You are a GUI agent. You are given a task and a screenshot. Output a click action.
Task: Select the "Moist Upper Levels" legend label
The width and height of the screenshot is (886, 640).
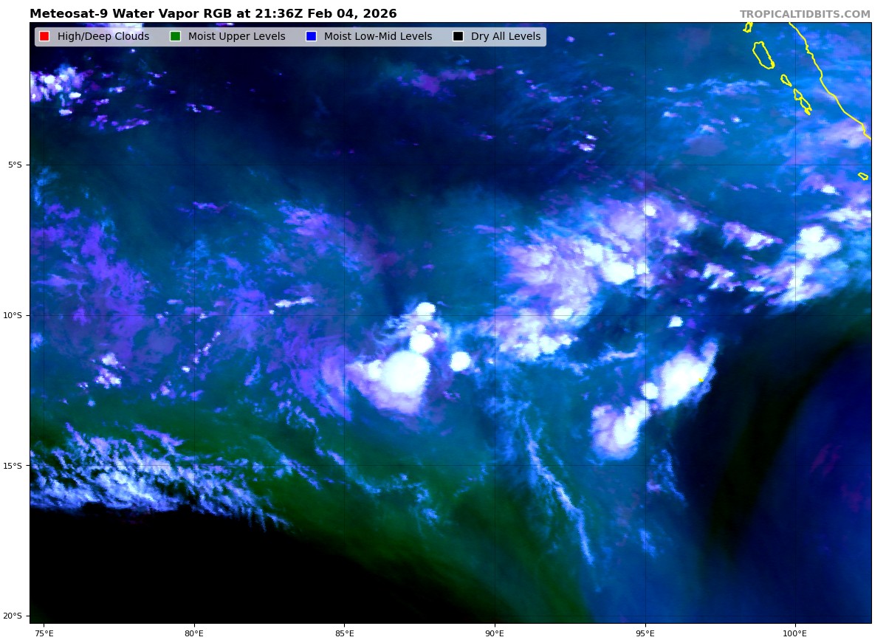236,37
